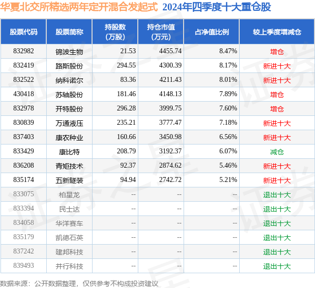Select stock code 832522
315x288 pixels.
[24, 80]
